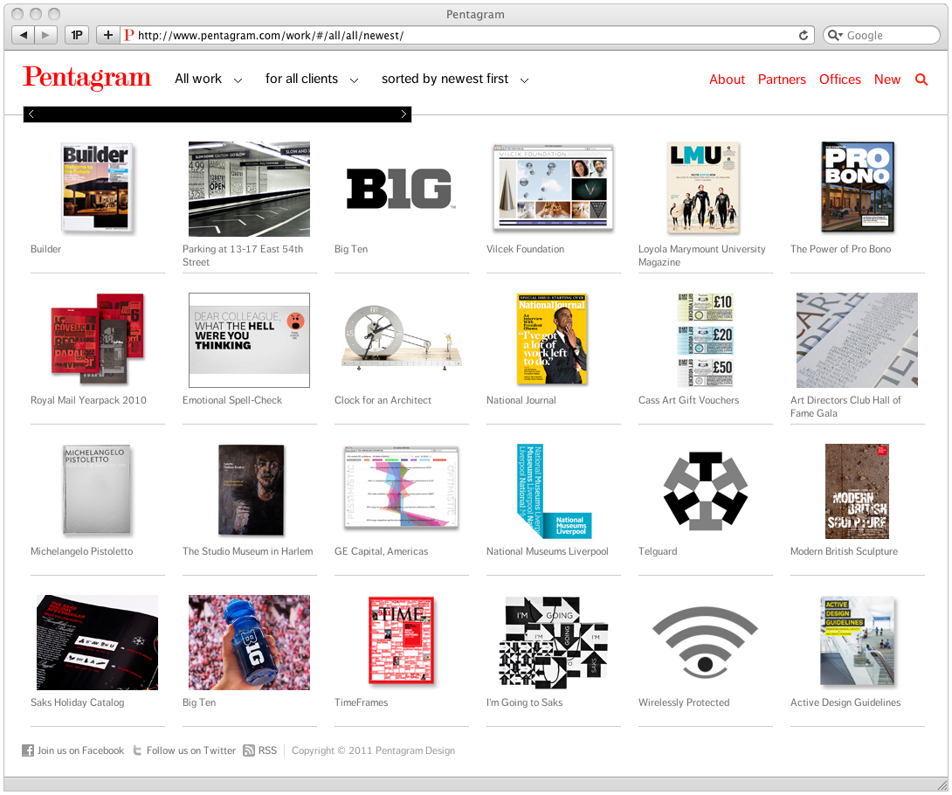
Task: Open the Telguard logo thumbnail
Action: pos(705,491)
